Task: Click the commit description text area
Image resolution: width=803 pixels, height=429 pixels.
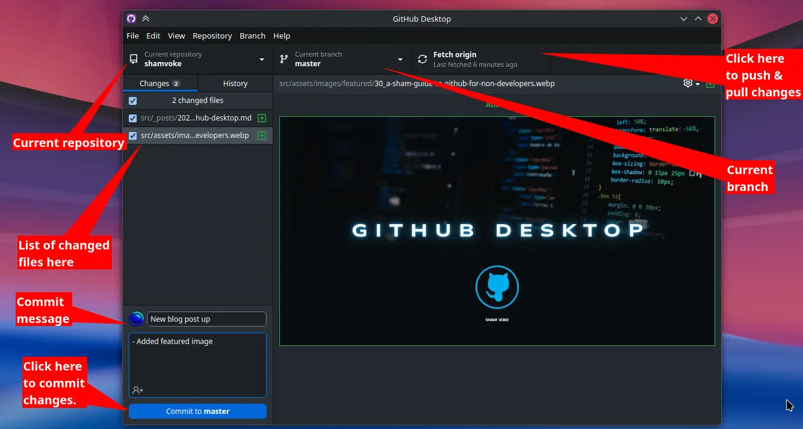Action: coord(197,365)
